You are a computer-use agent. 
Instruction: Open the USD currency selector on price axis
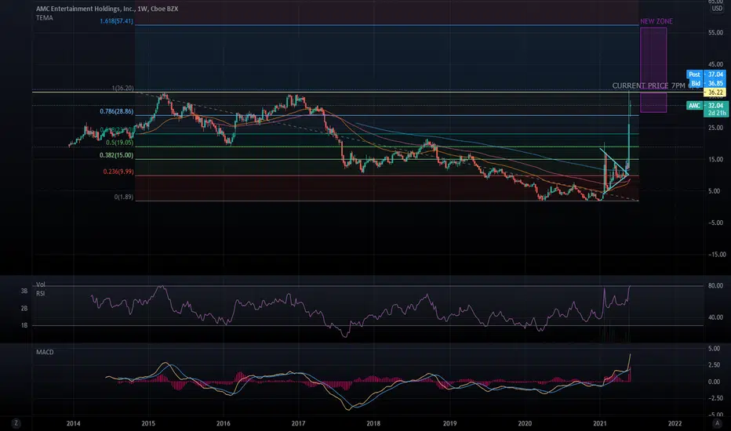pos(717,9)
